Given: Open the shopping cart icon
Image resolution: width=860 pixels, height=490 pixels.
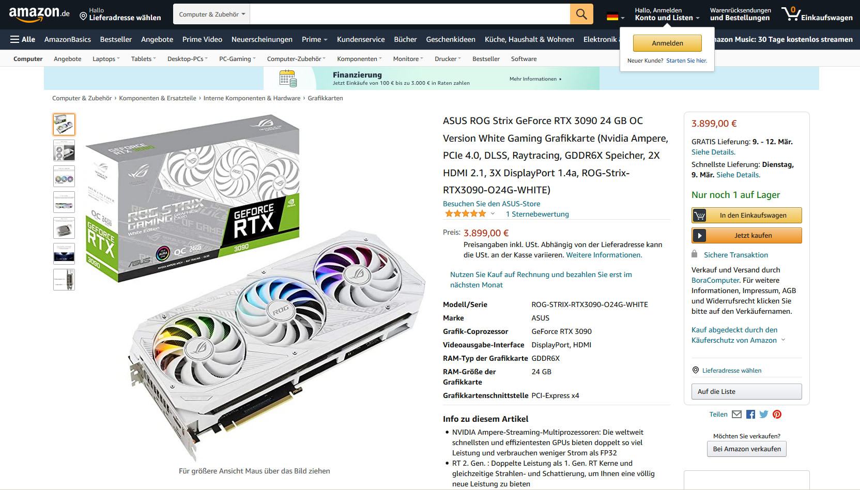Looking at the screenshot, I should point(817,14).
